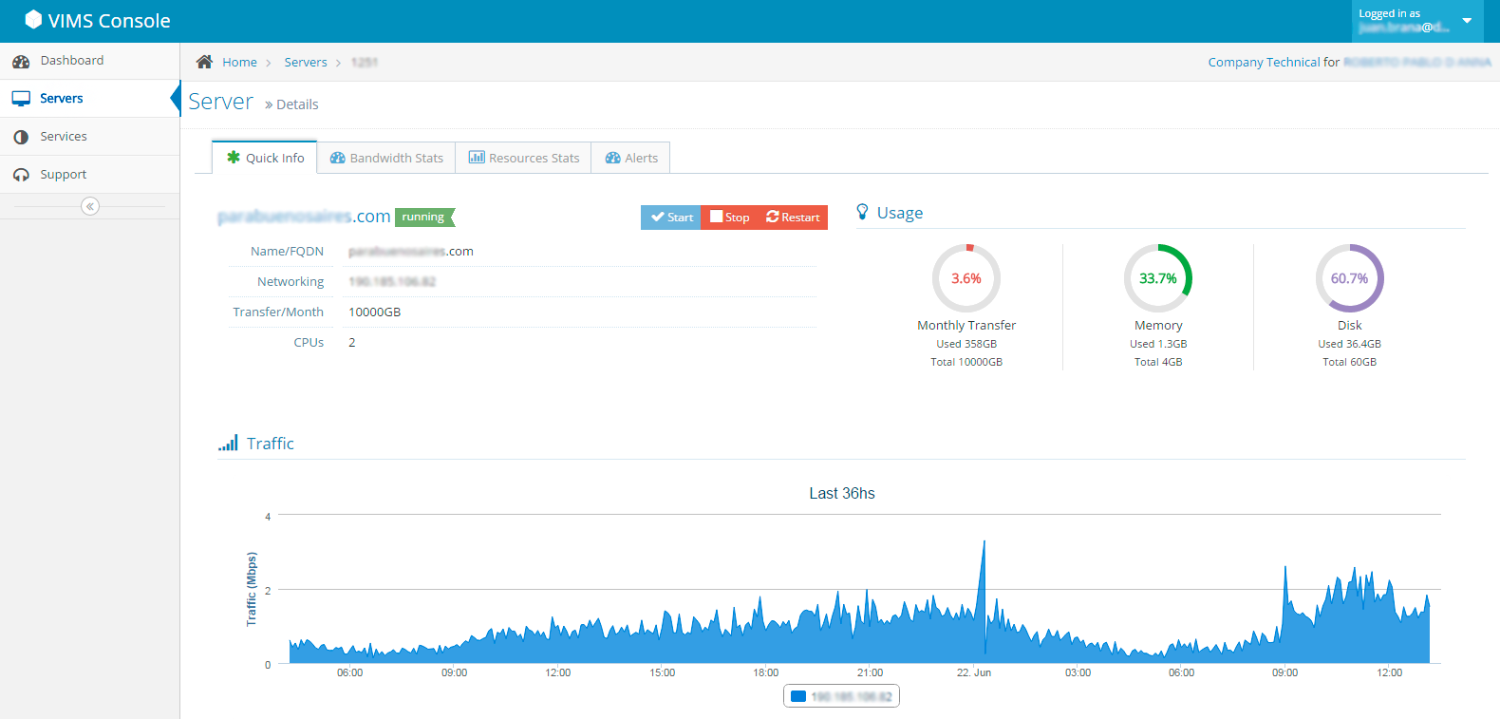This screenshot has height=719, width=1500.
Task: Click the Traffic signal bars icon
Action: 228,443
